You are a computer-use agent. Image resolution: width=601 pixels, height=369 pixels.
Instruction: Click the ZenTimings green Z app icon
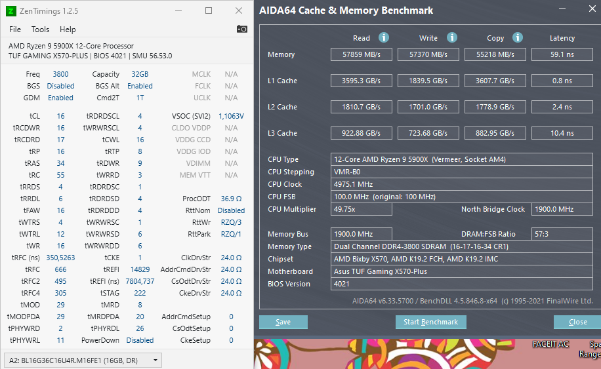click(x=11, y=10)
